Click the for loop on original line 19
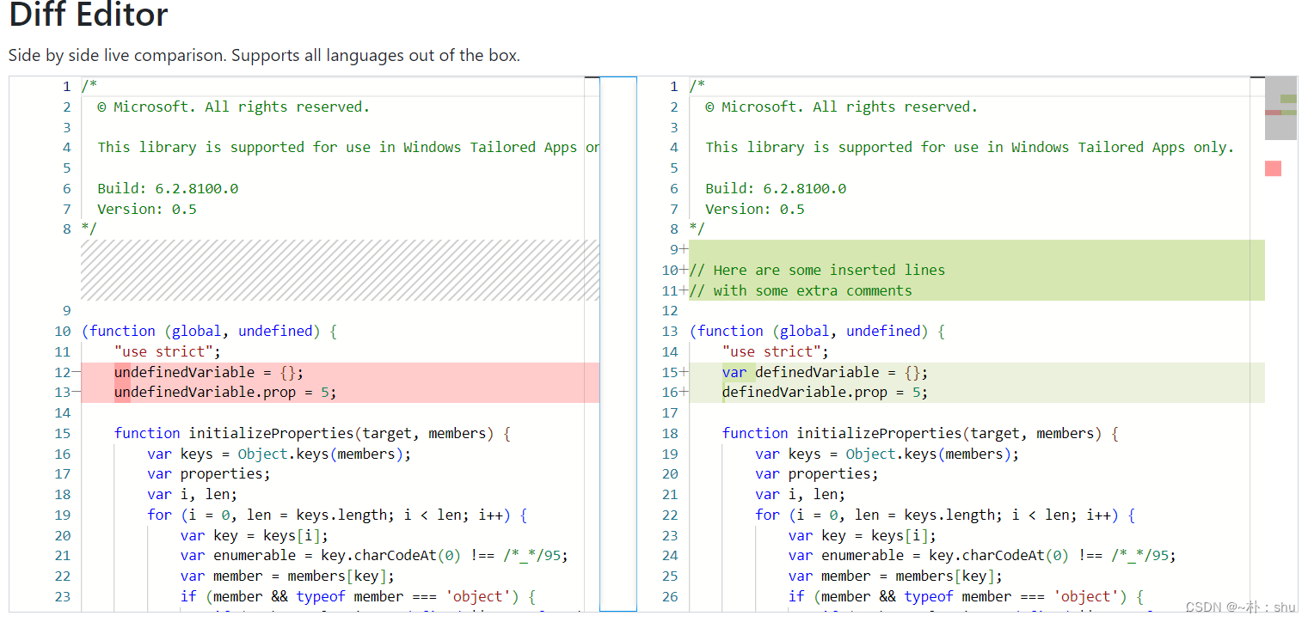 click(x=337, y=515)
